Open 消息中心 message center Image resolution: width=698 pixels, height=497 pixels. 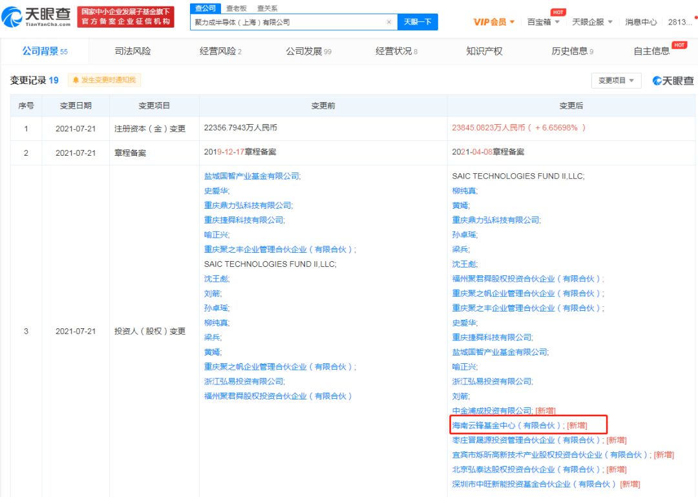pos(640,22)
